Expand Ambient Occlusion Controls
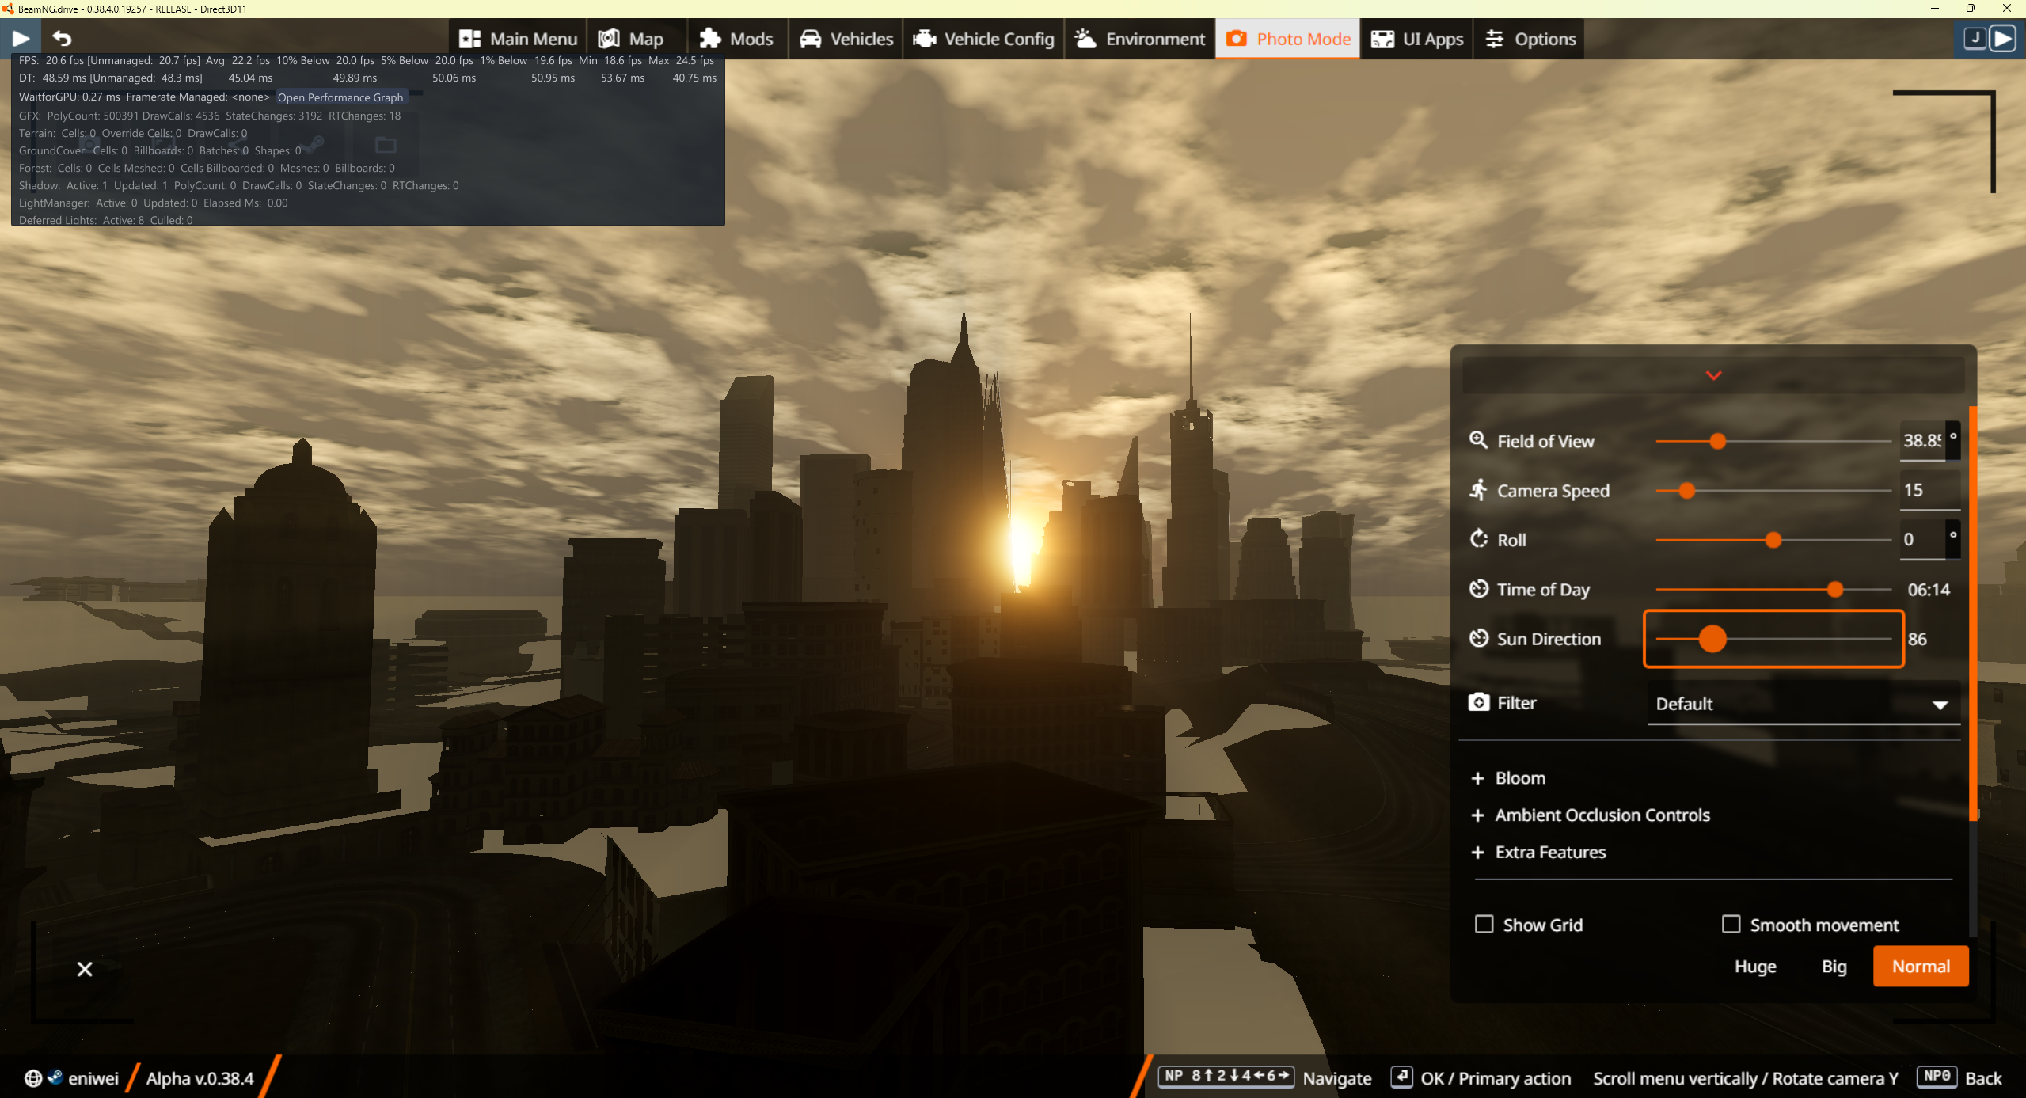2026x1098 pixels. (1601, 815)
